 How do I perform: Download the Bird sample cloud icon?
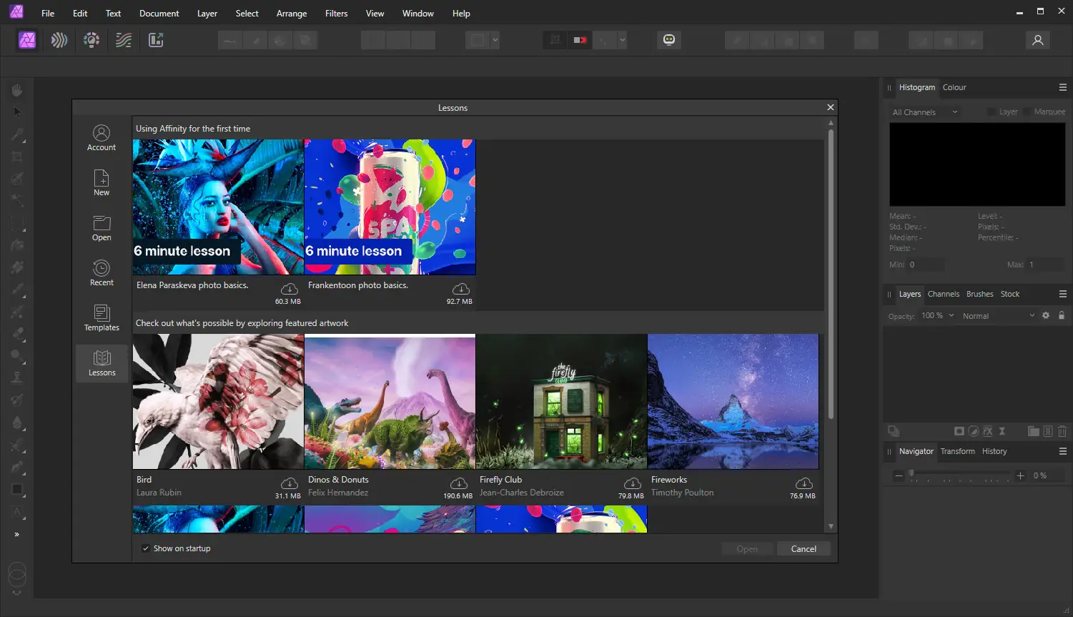tap(290, 484)
